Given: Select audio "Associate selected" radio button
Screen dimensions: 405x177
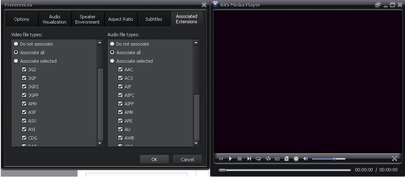Looking at the screenshot, I should coord(112,61).
